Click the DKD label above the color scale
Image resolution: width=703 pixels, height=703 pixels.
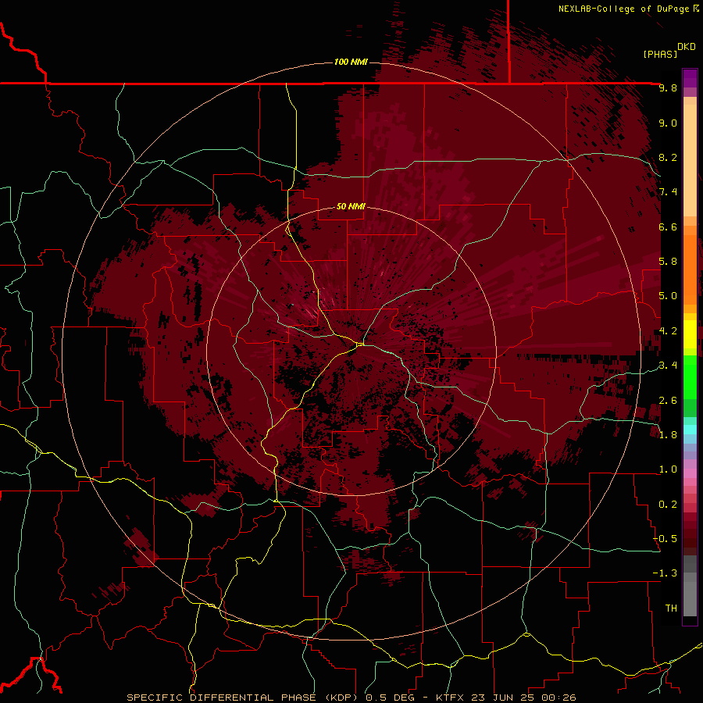pos(687,47)
